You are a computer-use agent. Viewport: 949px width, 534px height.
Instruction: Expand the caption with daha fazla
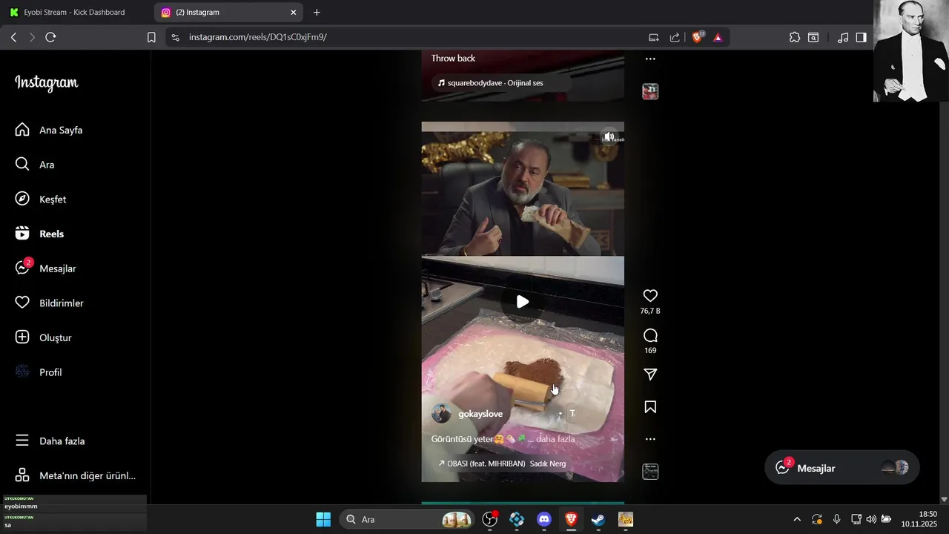[x=555, y=439]
